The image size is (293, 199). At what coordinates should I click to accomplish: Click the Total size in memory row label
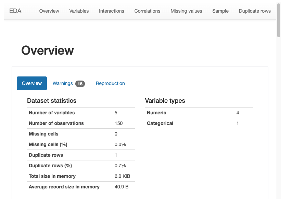(52, 176)
